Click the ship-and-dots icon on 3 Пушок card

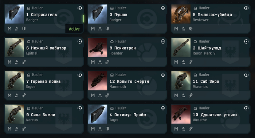(100, 29)
